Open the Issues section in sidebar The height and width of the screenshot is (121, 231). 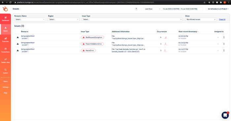(6, 29)
